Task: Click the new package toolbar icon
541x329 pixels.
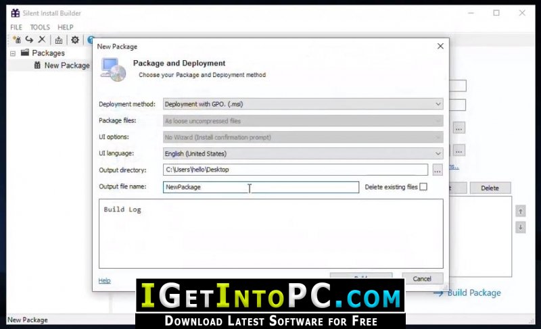Action: pyautogui.click(x=16, y=40)
